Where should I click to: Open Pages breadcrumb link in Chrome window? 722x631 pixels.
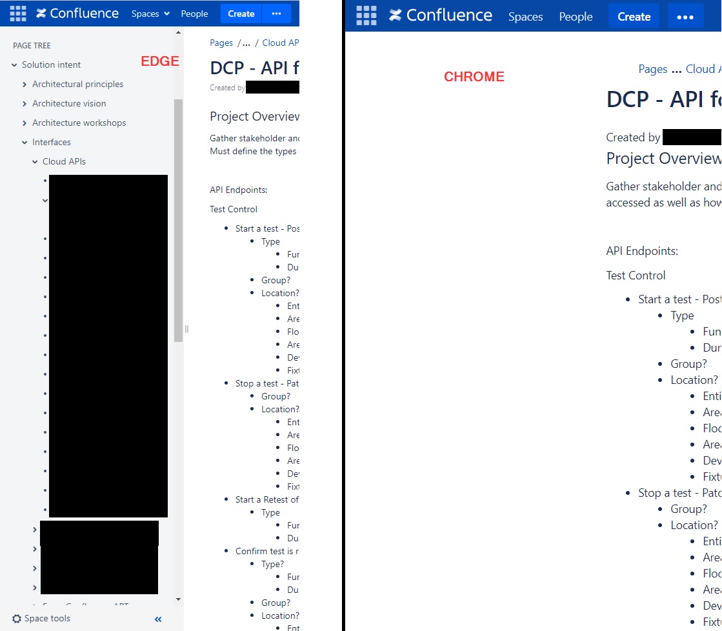click(652, 69)
